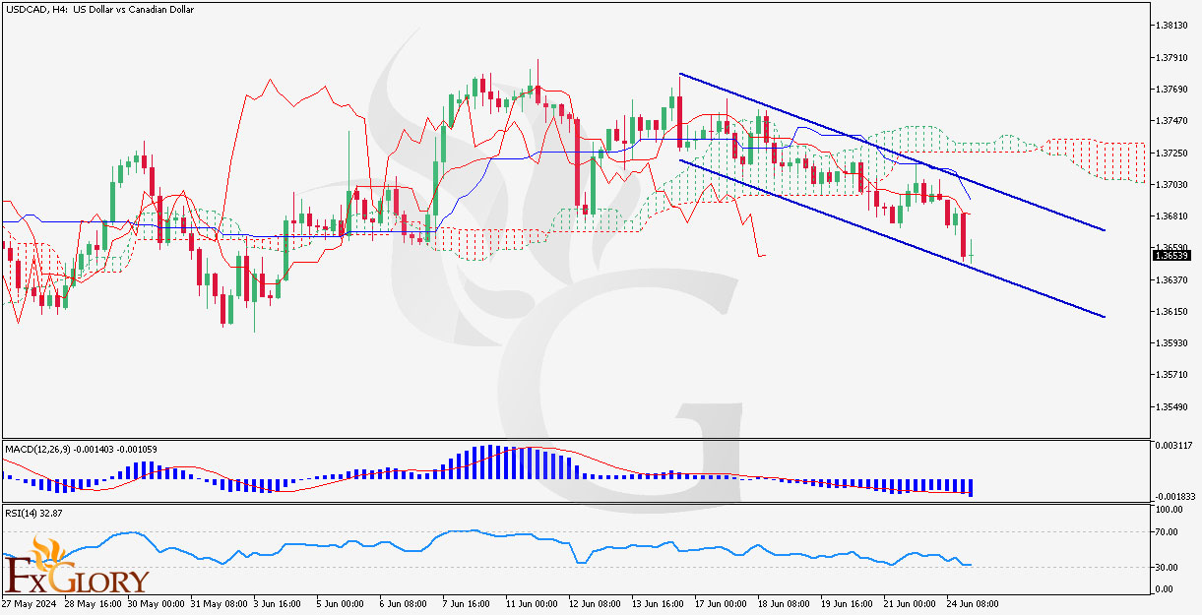The image size is (1202, 615).
Task: Click the 5 Jun 00:00 time label
Action: click(x=342, y=602)
